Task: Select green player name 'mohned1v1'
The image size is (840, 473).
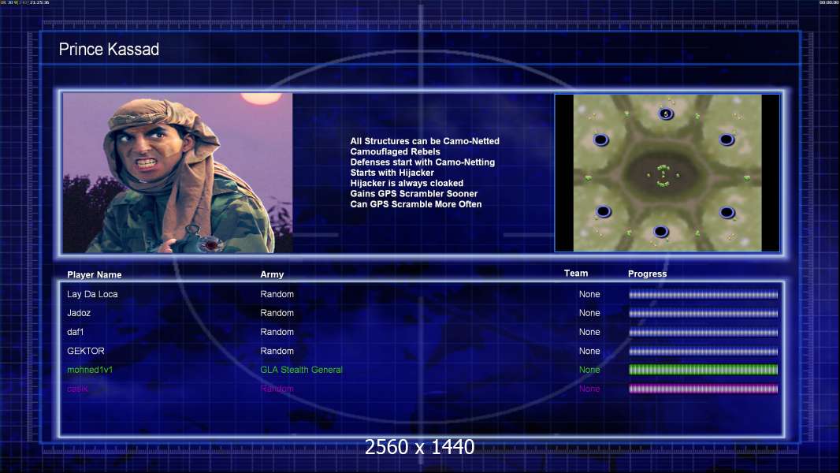Action: coord(90,370)
